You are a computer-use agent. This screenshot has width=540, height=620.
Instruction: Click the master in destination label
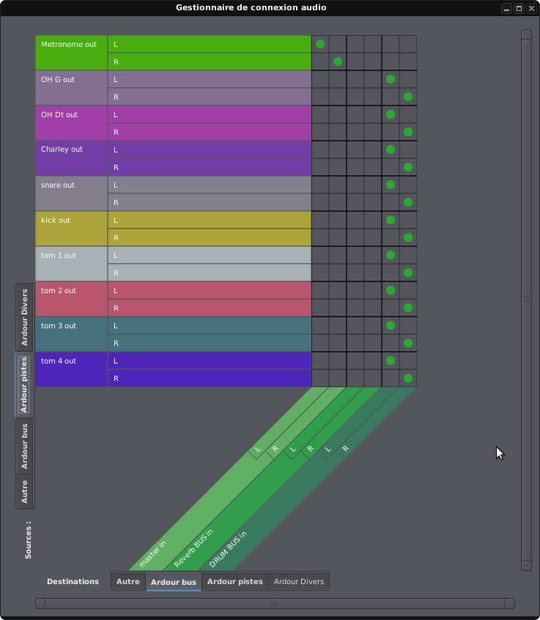(x=153, y=553)
